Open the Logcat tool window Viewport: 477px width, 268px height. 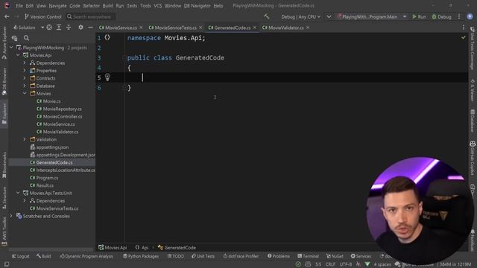coord(21,256)
